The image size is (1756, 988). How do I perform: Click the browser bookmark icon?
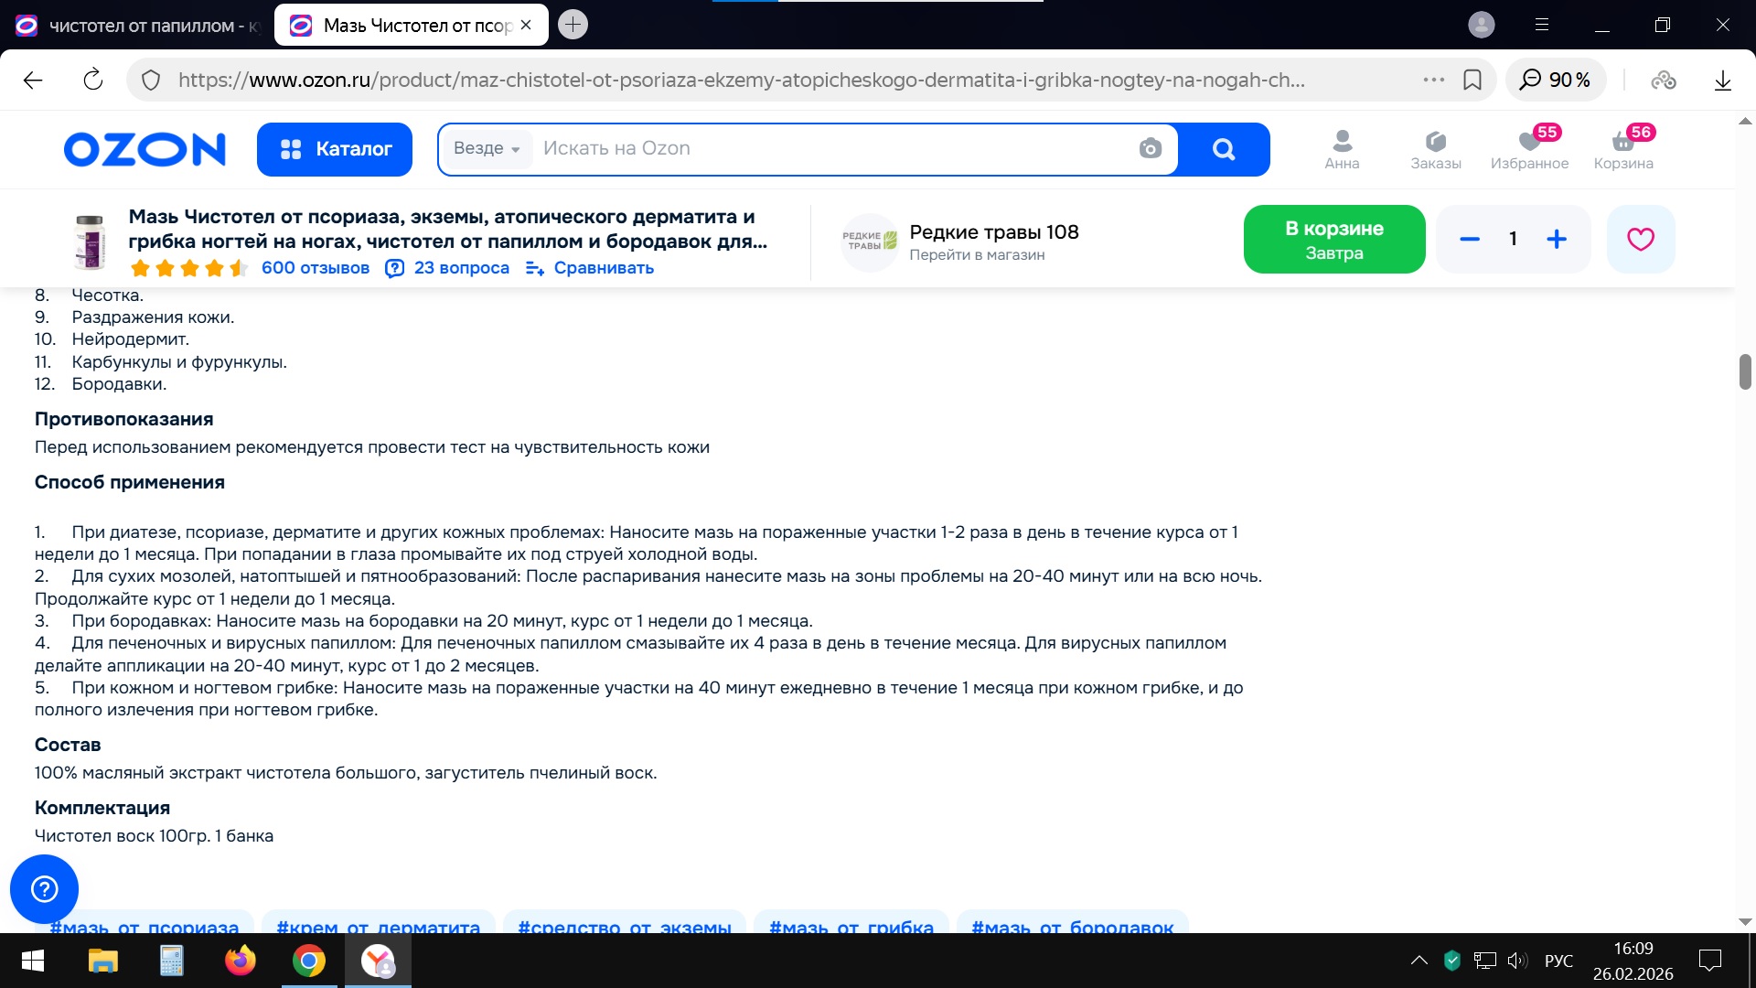[1472, 81]
